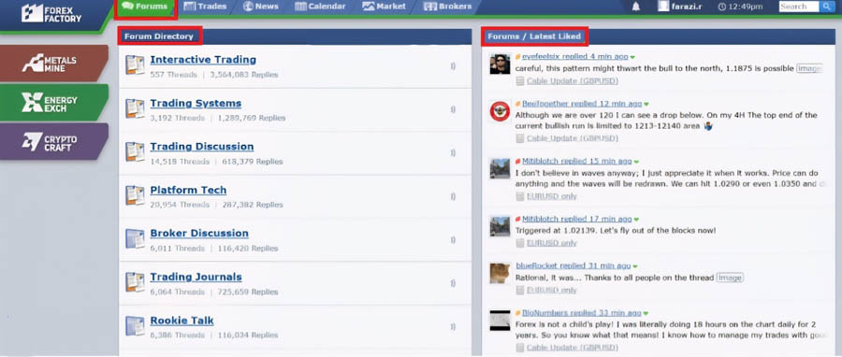Switch to the Trades tab
842x357 pixels.
click(x=205, y=7)
